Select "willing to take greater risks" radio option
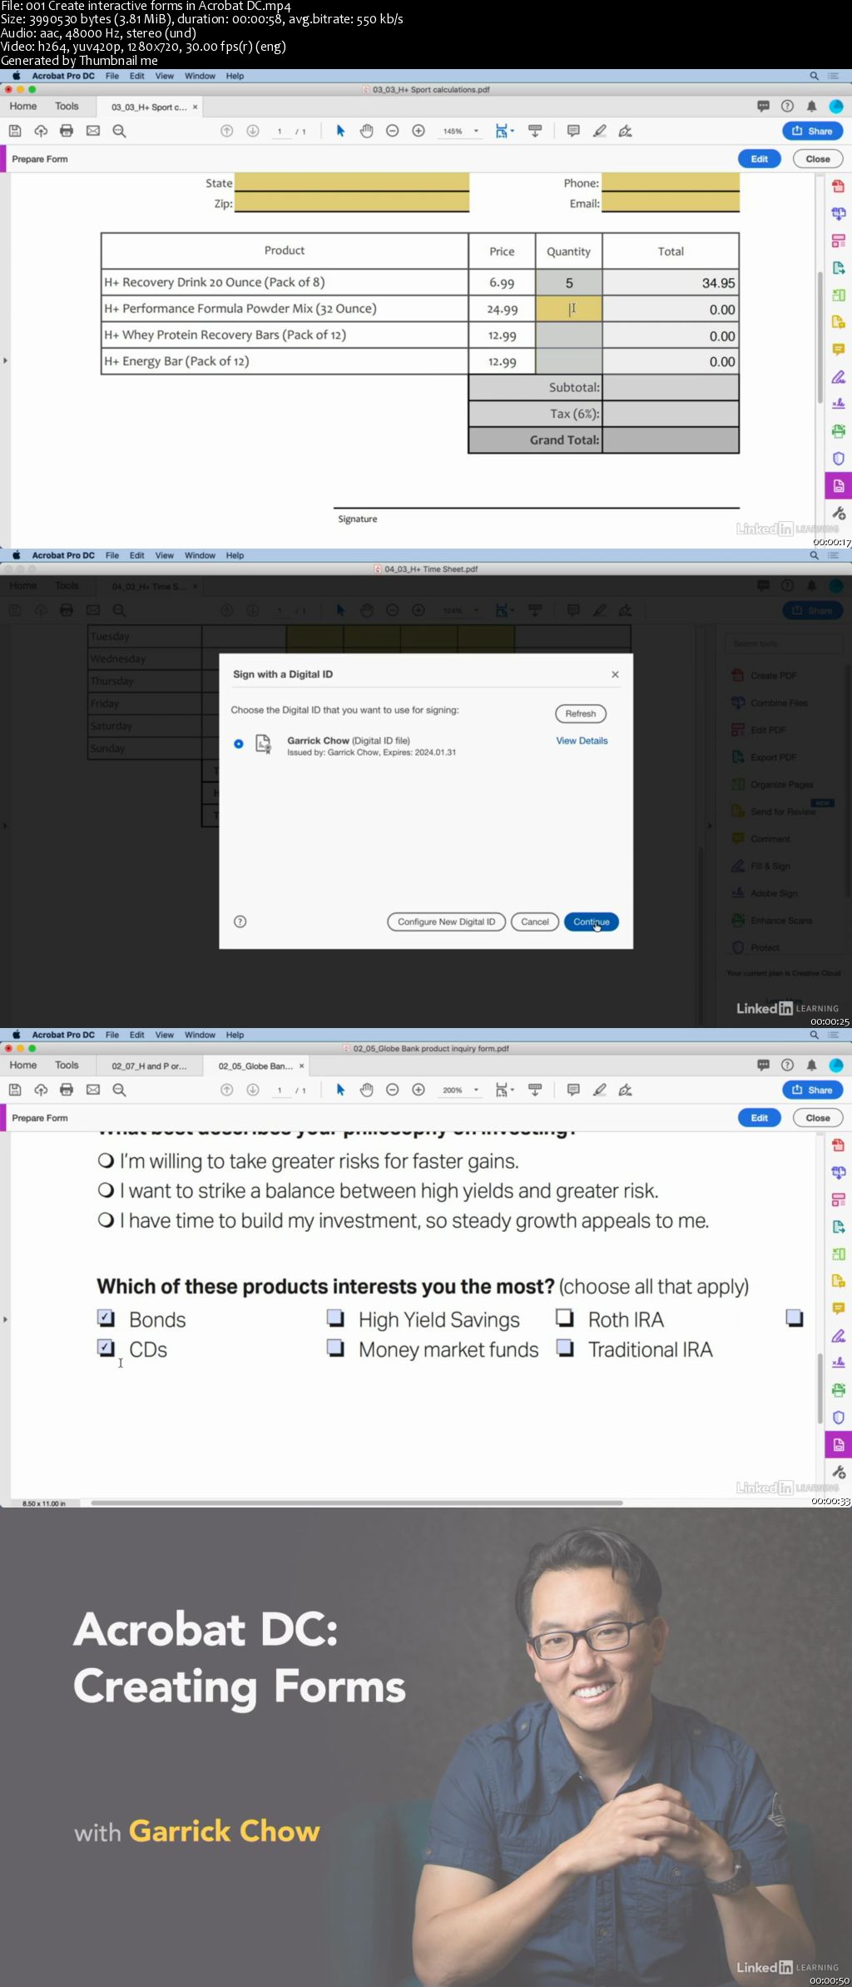 (x=106, y=1160)
